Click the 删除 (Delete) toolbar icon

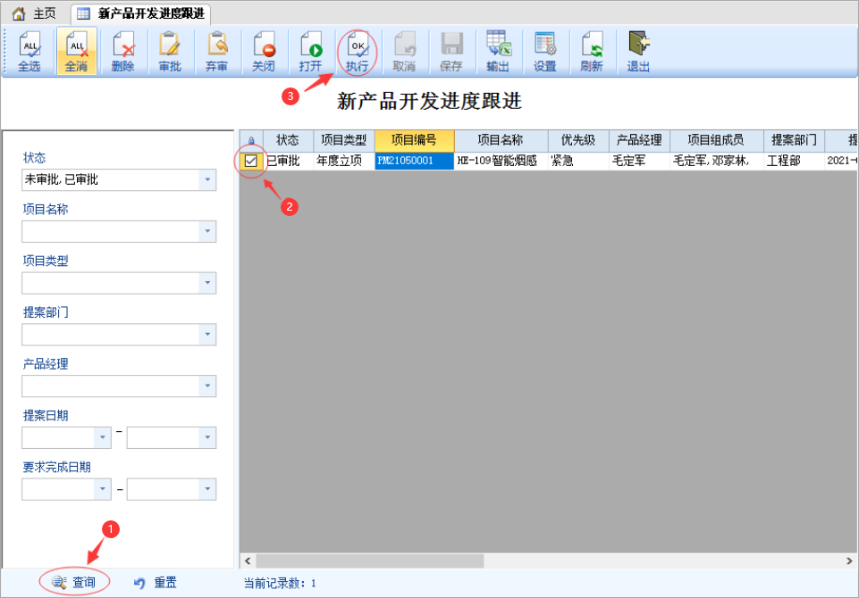[x=122, y=52]
